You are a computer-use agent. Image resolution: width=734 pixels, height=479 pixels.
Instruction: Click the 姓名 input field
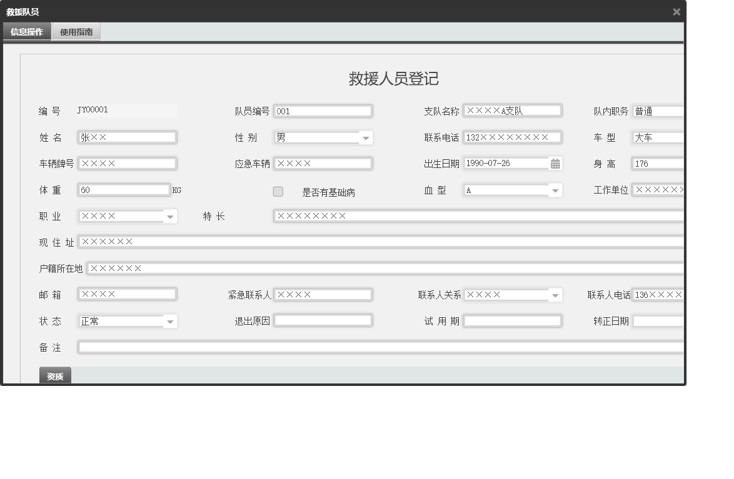coord(128,137)
